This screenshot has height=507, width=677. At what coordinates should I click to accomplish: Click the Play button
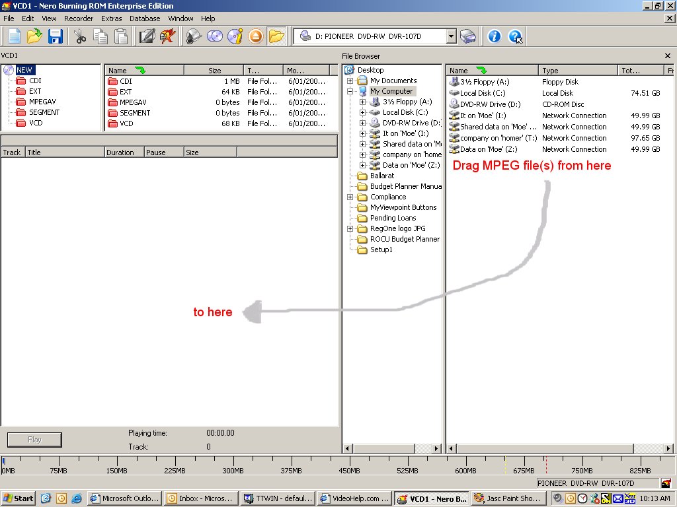click(34, 440)
